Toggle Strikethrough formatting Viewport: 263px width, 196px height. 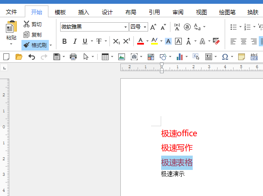(x=99, y=41)
